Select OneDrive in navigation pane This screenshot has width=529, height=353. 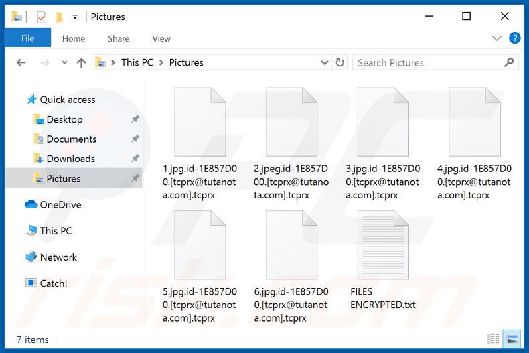pos(60,205)
